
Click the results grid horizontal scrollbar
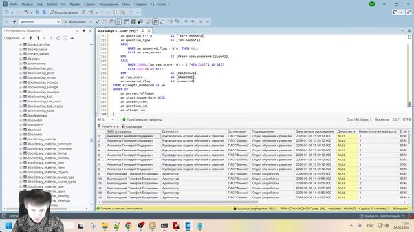(180, 202)
